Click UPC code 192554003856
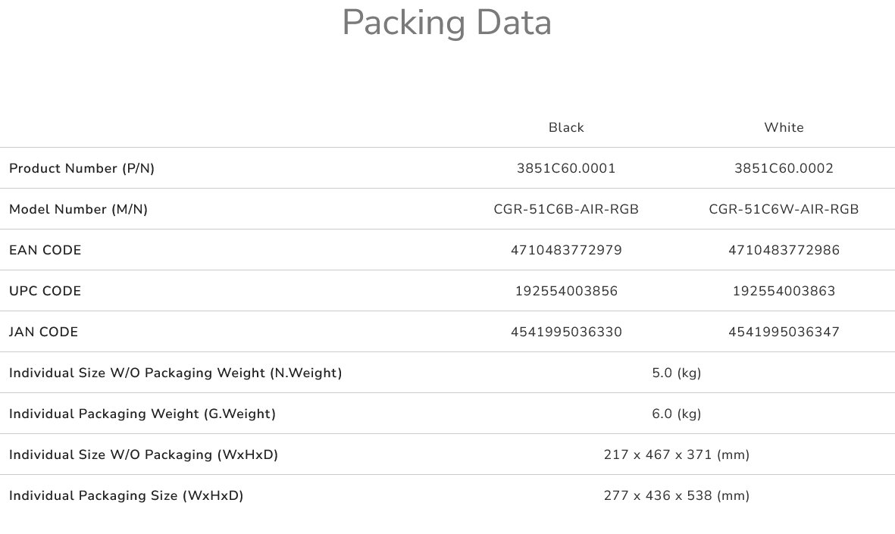 point(566,292)
